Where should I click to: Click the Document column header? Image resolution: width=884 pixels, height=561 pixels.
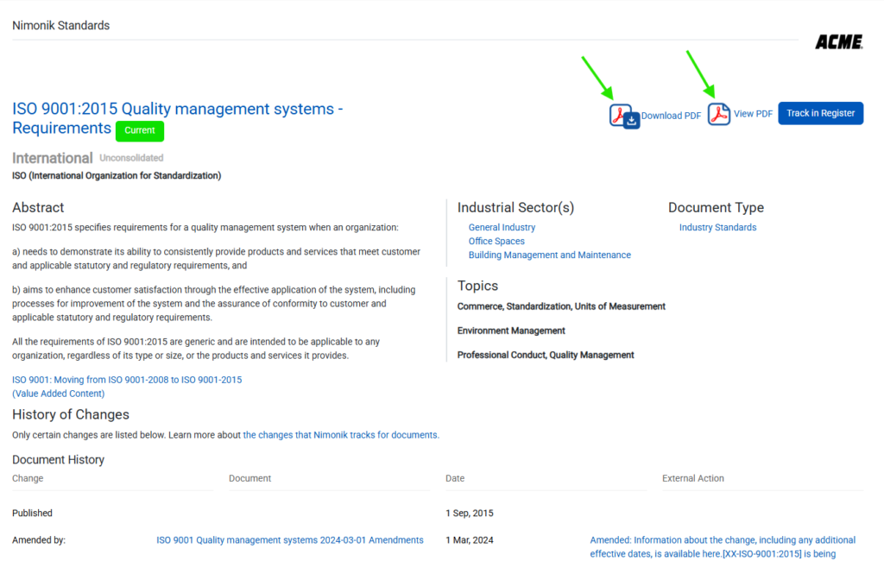pyautogui.click(x=249, y=478)
